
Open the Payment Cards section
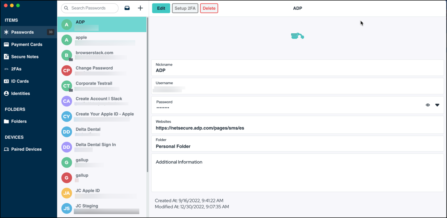pyautogui.click(x=27, y=44)
